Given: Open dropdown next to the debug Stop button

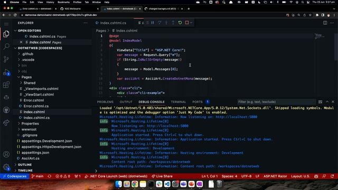Looking at the screenshot, I should (191, 23).
